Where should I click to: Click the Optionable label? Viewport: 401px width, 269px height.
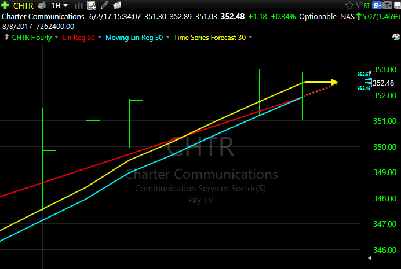tap(318, 17)
